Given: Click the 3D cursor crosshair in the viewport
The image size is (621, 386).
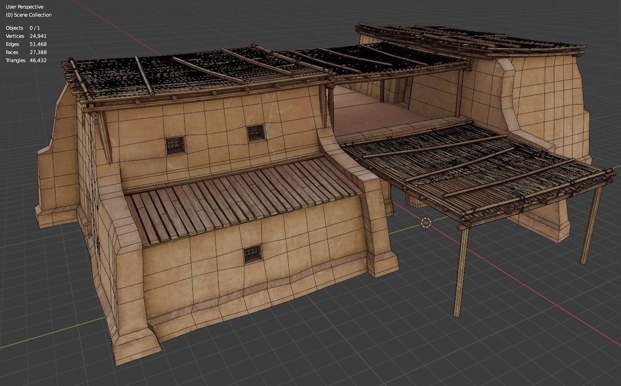Looking at the screenshot, I should click(x=426, y=222).
